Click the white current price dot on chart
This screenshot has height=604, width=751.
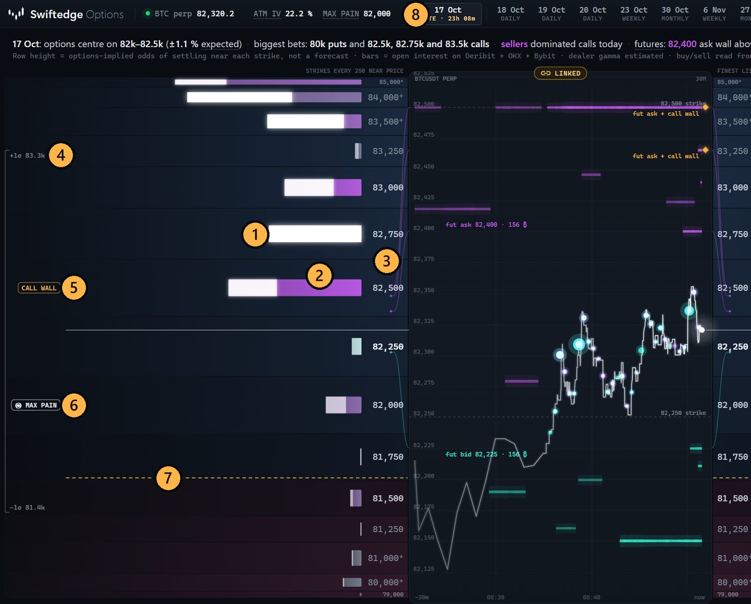(x=702, y=330)
